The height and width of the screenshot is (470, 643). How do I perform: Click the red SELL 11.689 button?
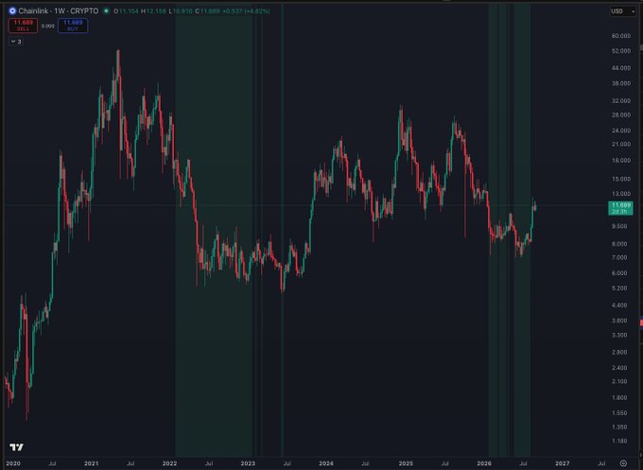23,26
